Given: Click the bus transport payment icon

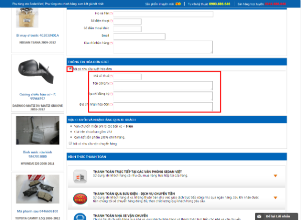Looking at the screenshot, I should [80, 216].
